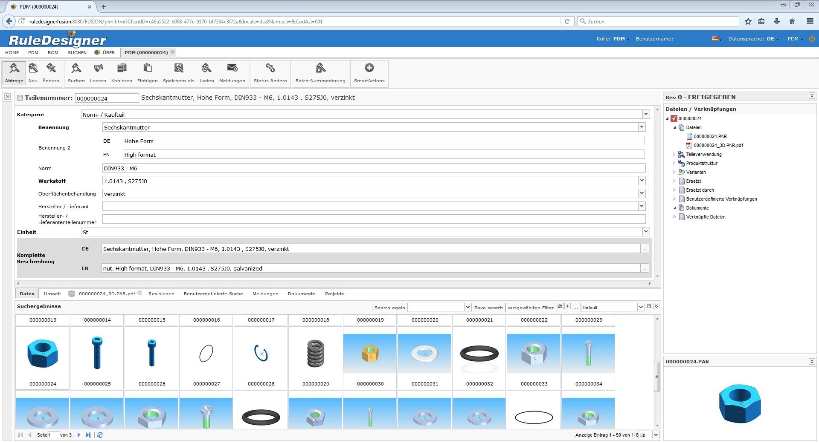Image resolution: width=819 pixels, height=443 pixels.
Task: Open the Default layout dropdown
Action: [640, 307]
